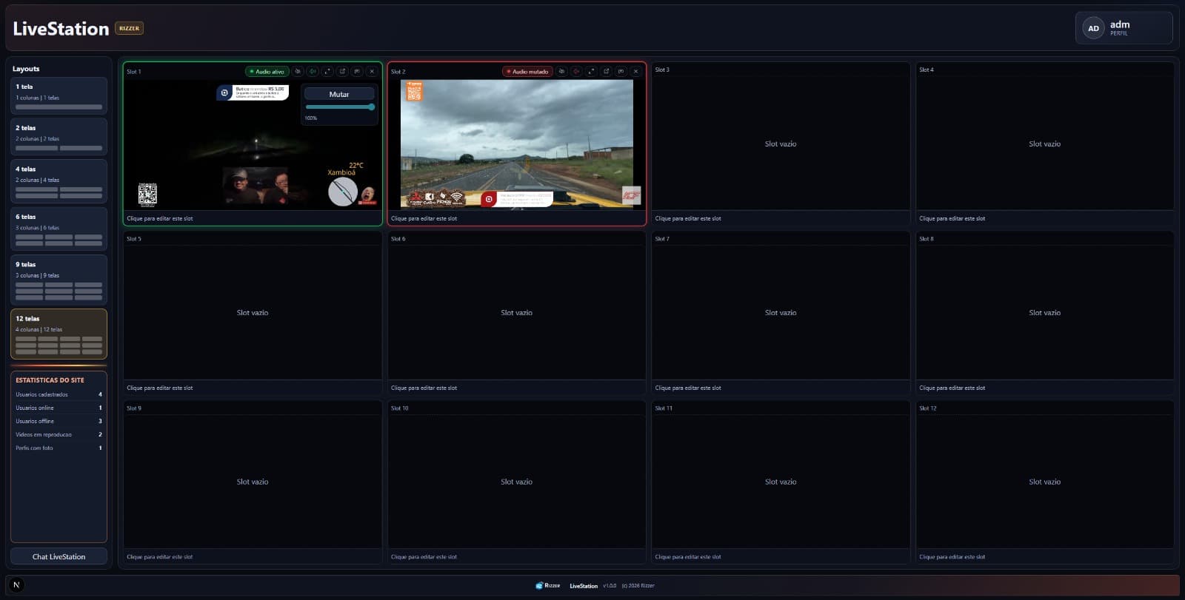Click the RIZZER badge next to LiveStation title

coord(129,28)
